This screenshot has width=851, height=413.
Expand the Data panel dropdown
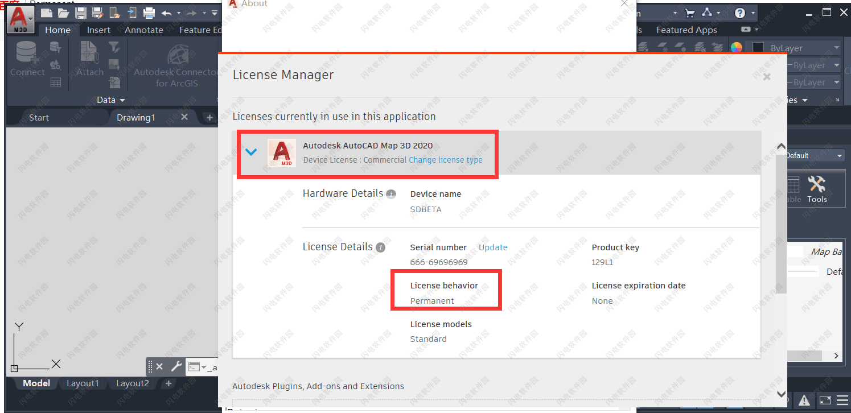tap(110, 100)
